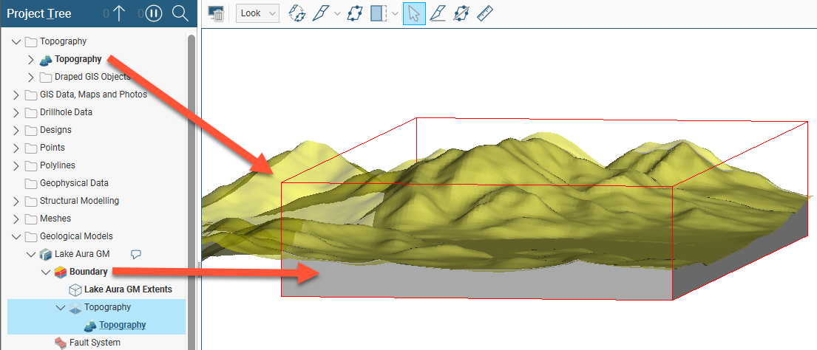
Task: Open the Look dropdown menu
Action: 257,13
